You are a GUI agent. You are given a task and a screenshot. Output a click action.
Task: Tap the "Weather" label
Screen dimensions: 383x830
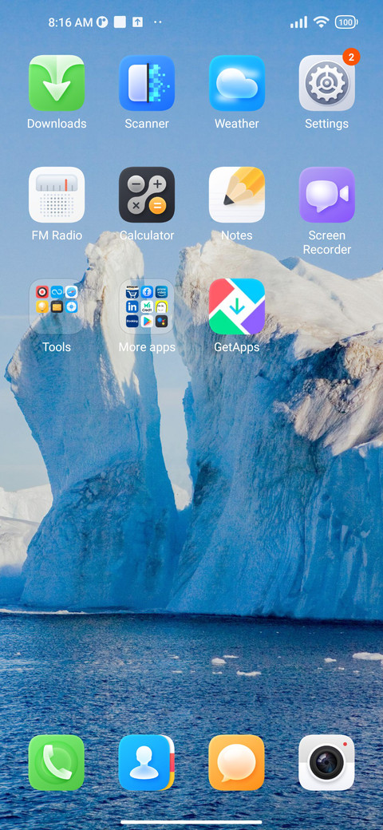click(x=236, y=124)
